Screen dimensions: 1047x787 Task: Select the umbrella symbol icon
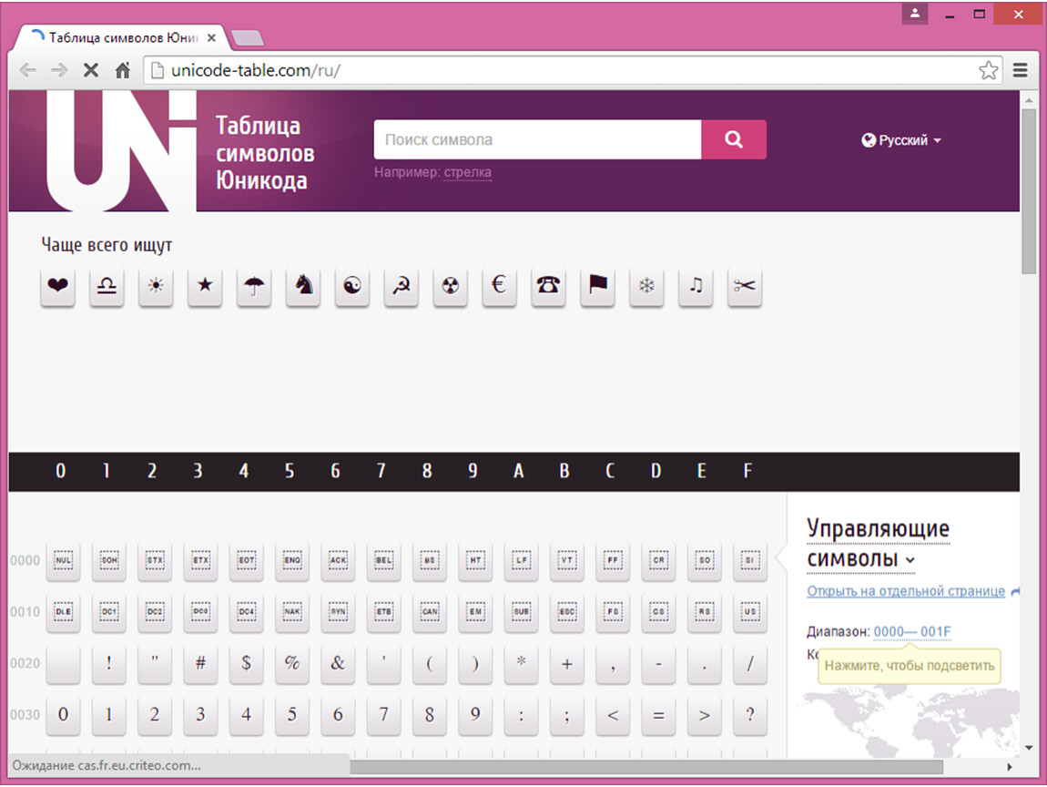(x=254, y=287)
